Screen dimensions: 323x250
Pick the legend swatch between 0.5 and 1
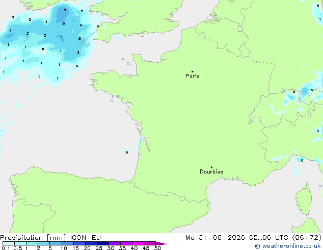[20, 243]
